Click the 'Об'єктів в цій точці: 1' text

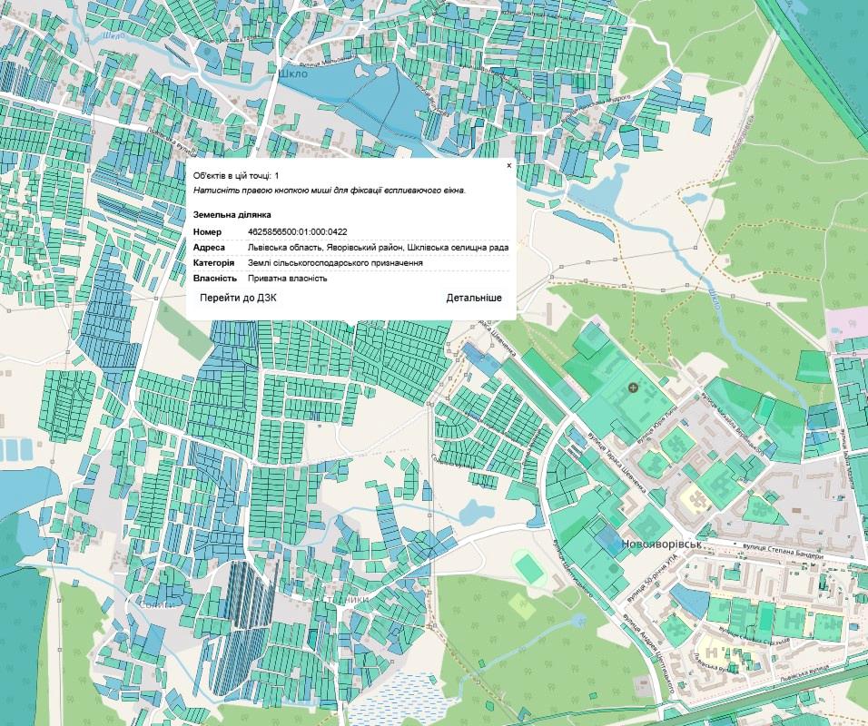click(x=236, y=175)
